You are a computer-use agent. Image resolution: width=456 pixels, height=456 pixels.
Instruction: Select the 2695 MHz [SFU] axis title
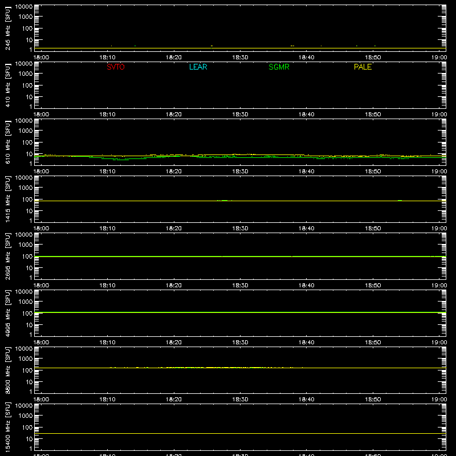[7, 256]
